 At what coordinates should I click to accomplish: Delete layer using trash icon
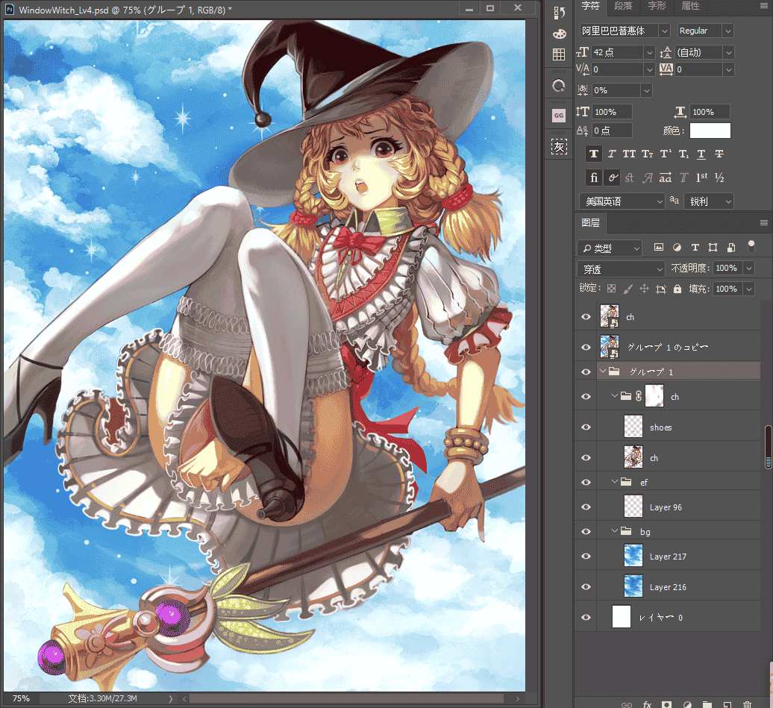coord(747,704)
